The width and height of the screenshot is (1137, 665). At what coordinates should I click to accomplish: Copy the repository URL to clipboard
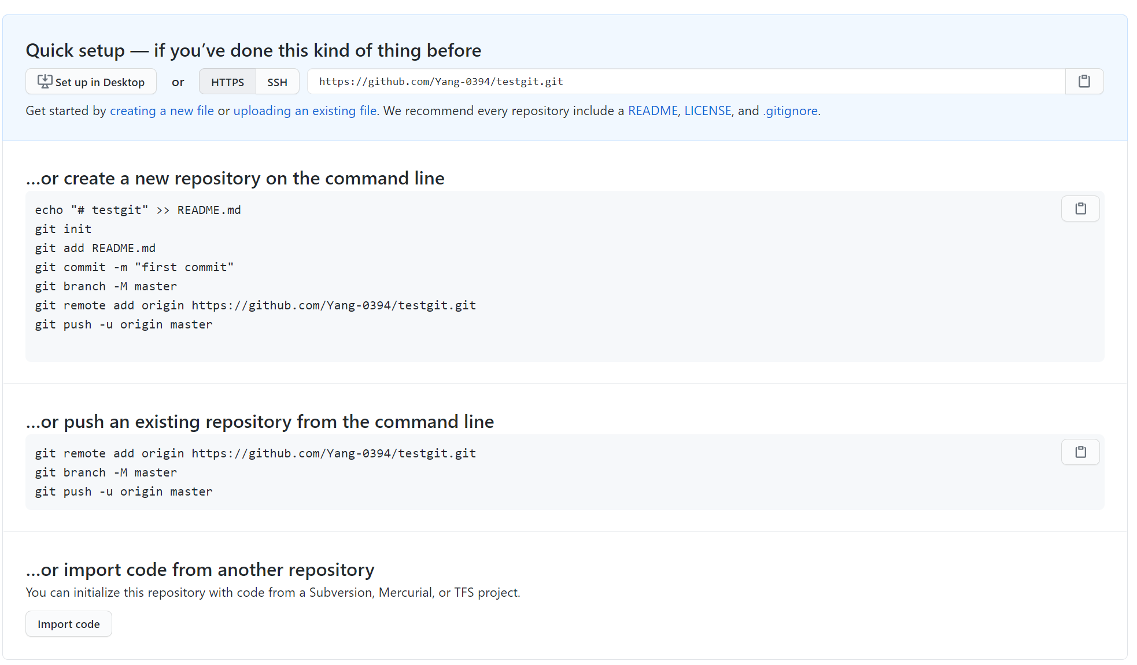[x=1084, y=82]
